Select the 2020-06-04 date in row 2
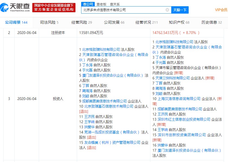 click(x=27, y=33)
